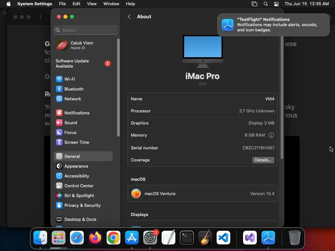Open the Apple menu
This screenshot has width=335, height=251.
pos(9,4)
